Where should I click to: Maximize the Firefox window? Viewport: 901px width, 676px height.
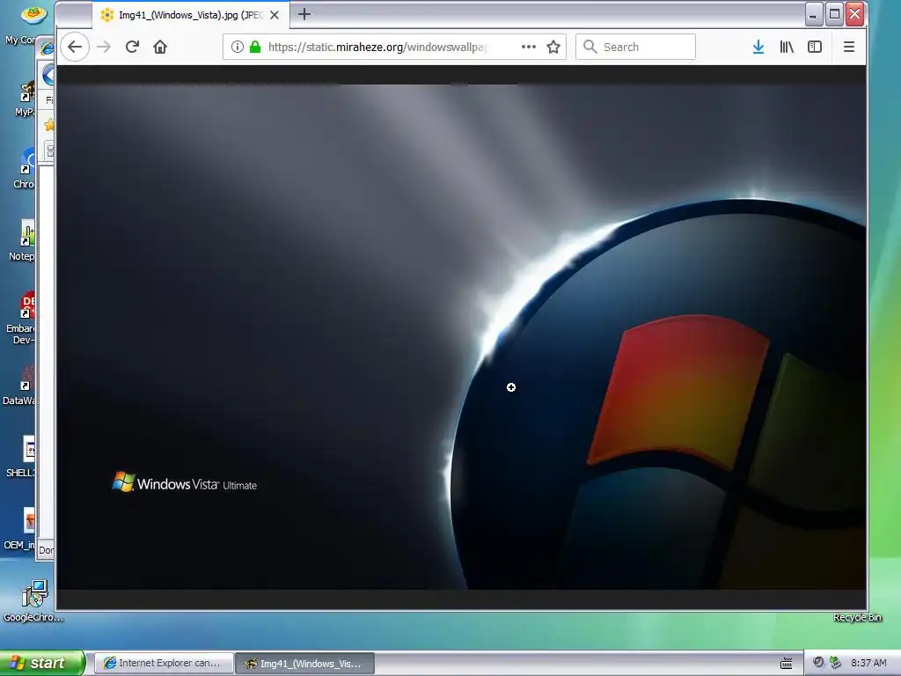[x=834, y=14]
